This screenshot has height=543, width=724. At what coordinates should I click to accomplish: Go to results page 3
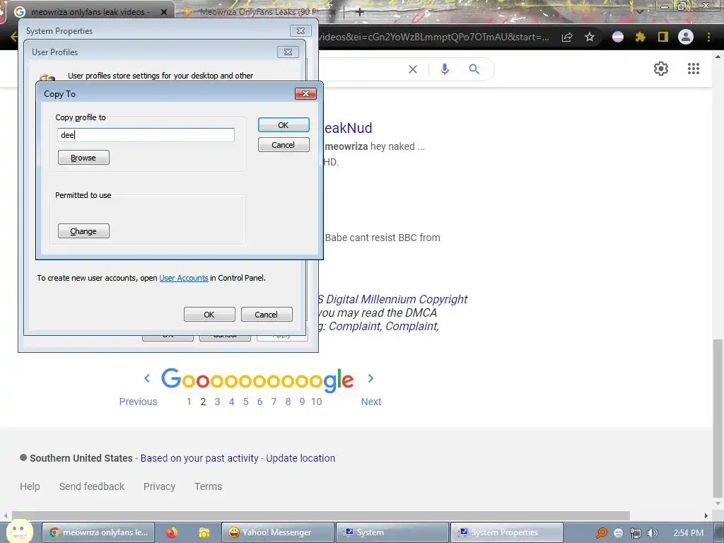(x=217, y=402)
